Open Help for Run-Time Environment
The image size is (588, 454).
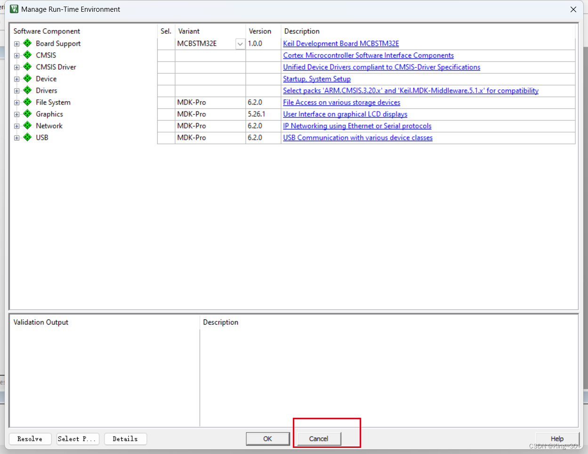click(x=557, y=438)
